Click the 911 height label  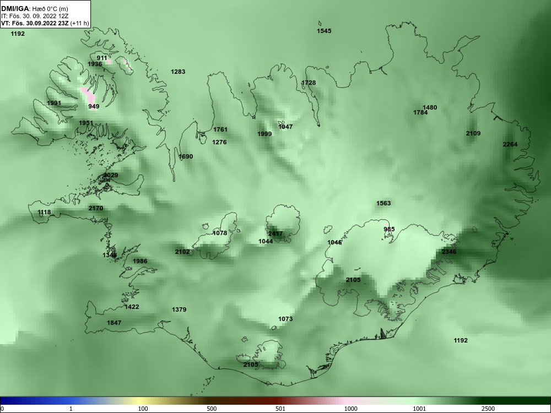[x=102, y=58]
